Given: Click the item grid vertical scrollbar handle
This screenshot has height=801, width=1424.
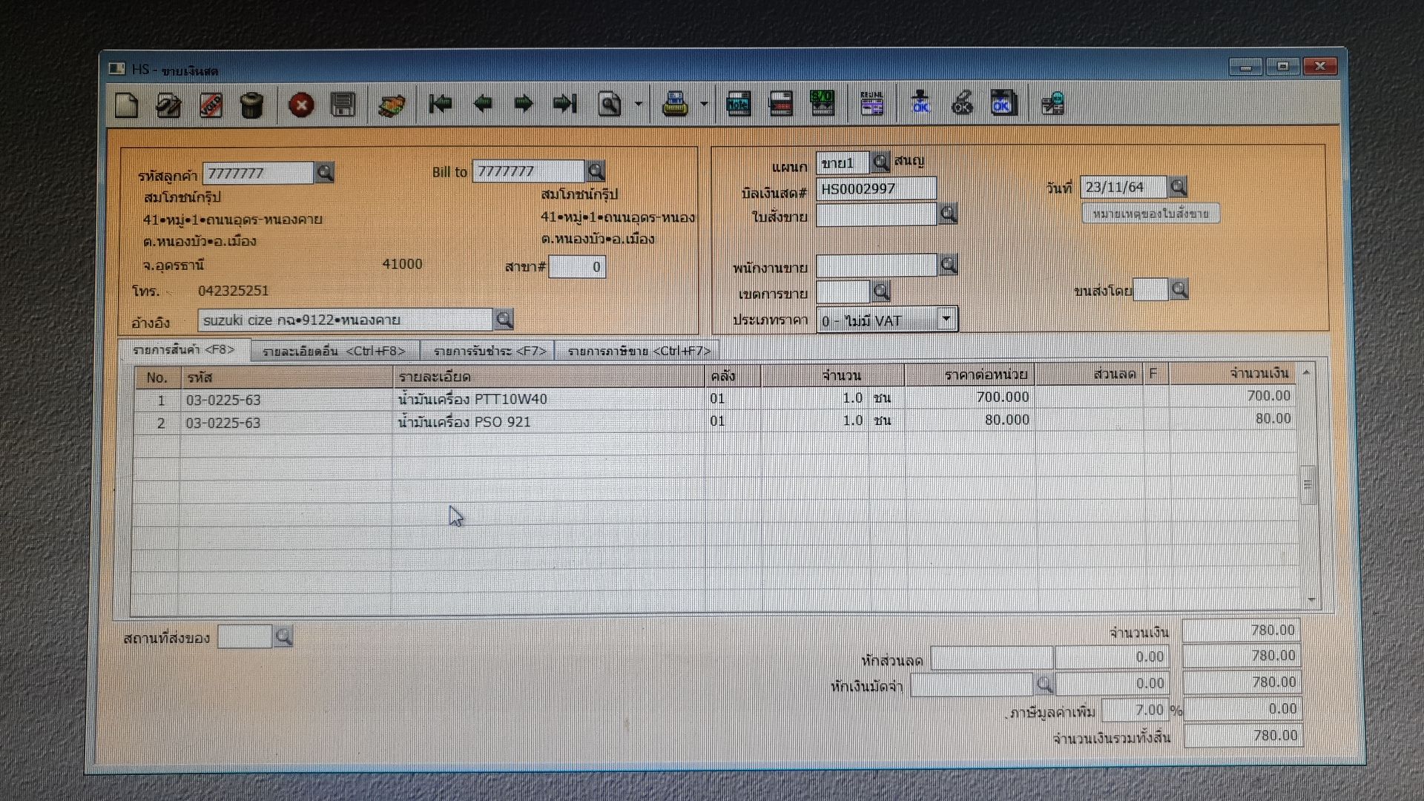Looking at the screenshot, I should 1307,484.
